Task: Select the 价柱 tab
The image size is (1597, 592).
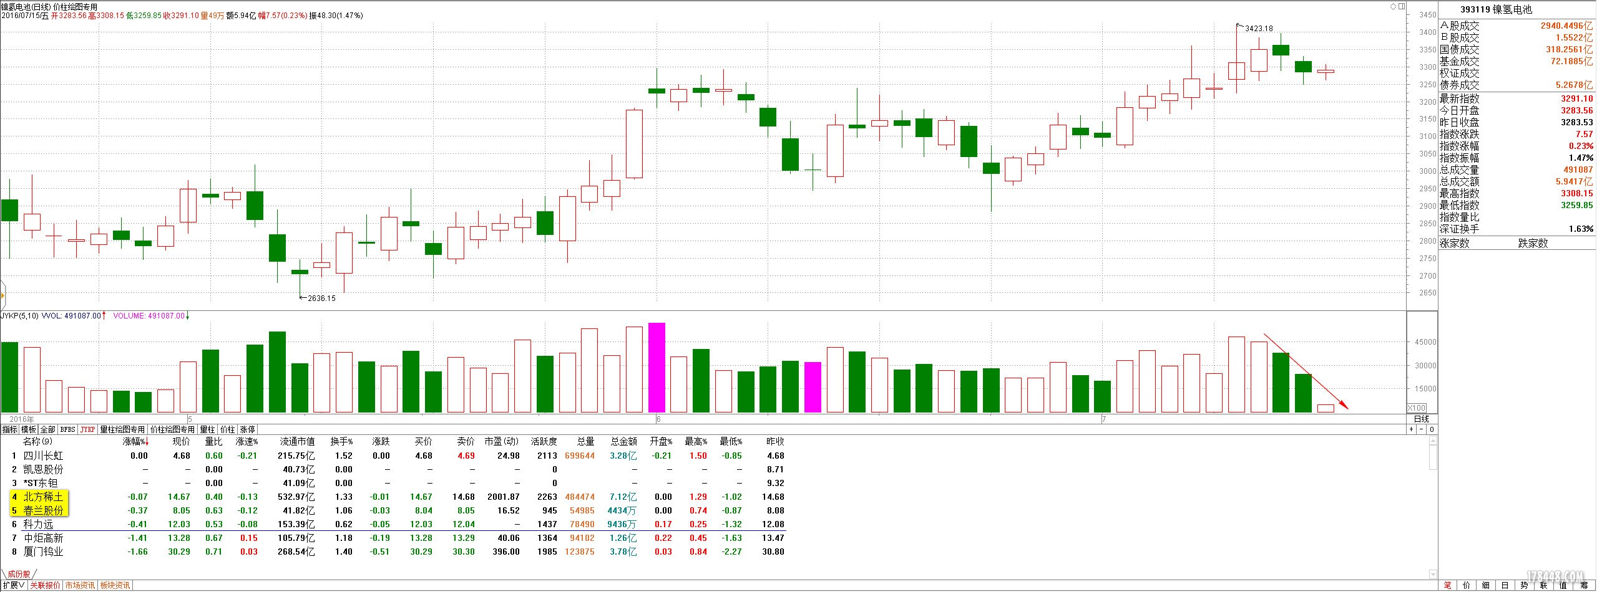Action: coord(227,429)
